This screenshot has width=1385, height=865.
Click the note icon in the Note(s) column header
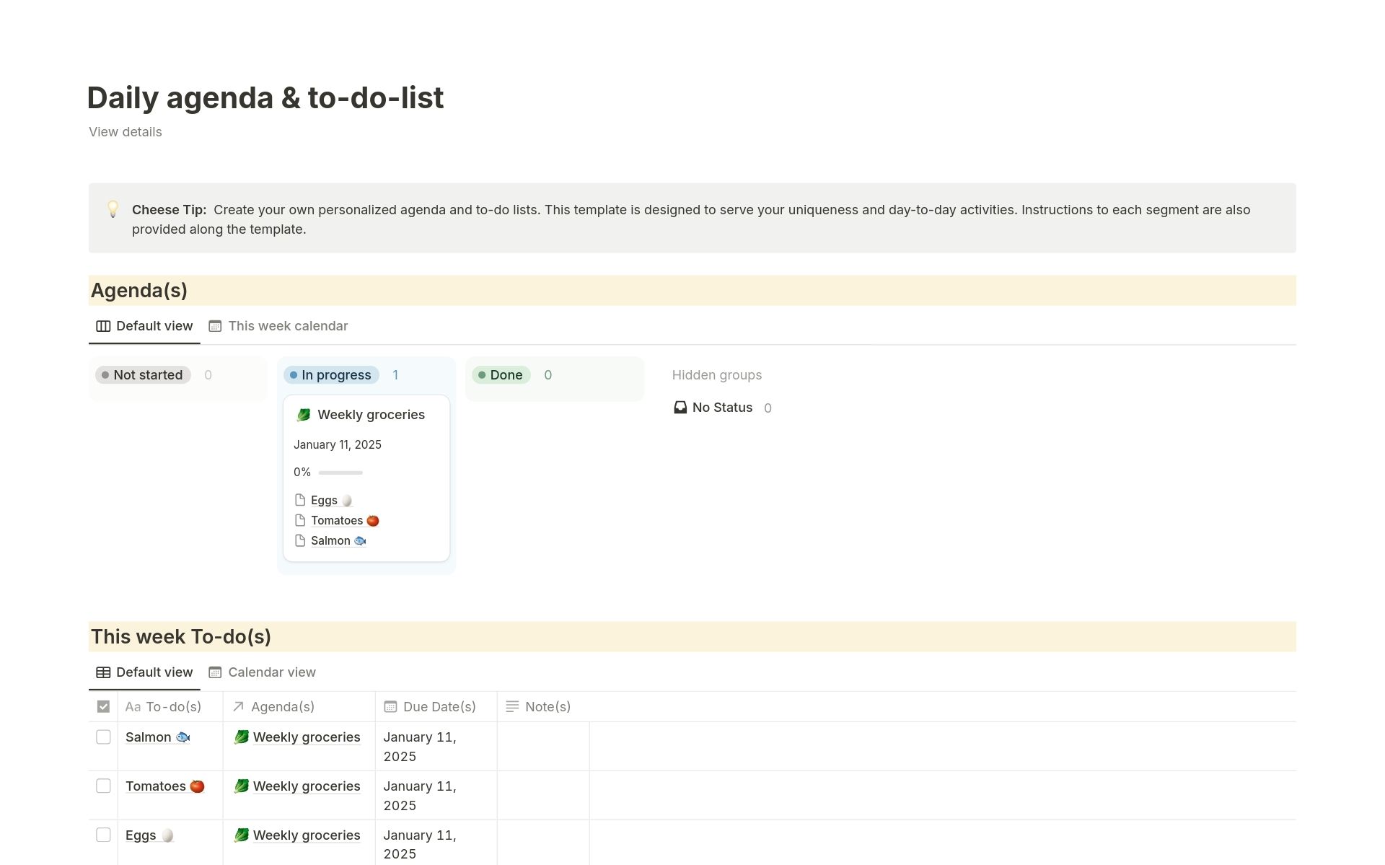pos(512,706)
